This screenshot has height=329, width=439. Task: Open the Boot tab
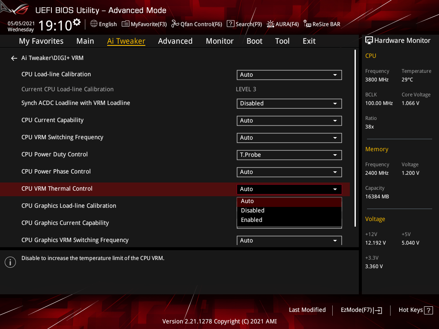point(255,41)
